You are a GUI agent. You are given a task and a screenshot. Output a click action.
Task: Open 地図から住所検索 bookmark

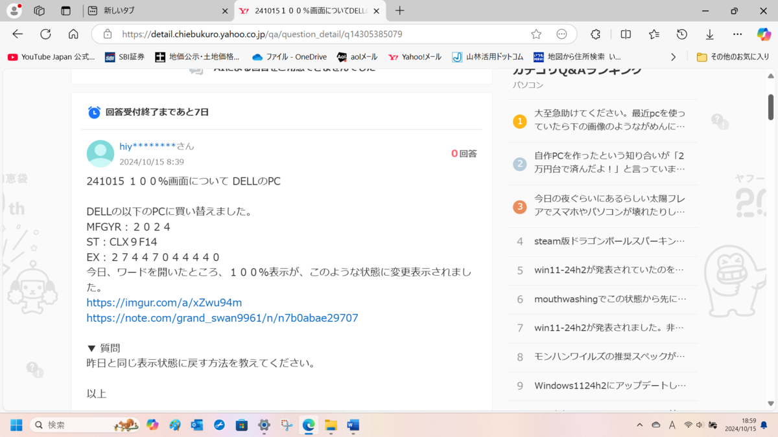coord(577,57)
